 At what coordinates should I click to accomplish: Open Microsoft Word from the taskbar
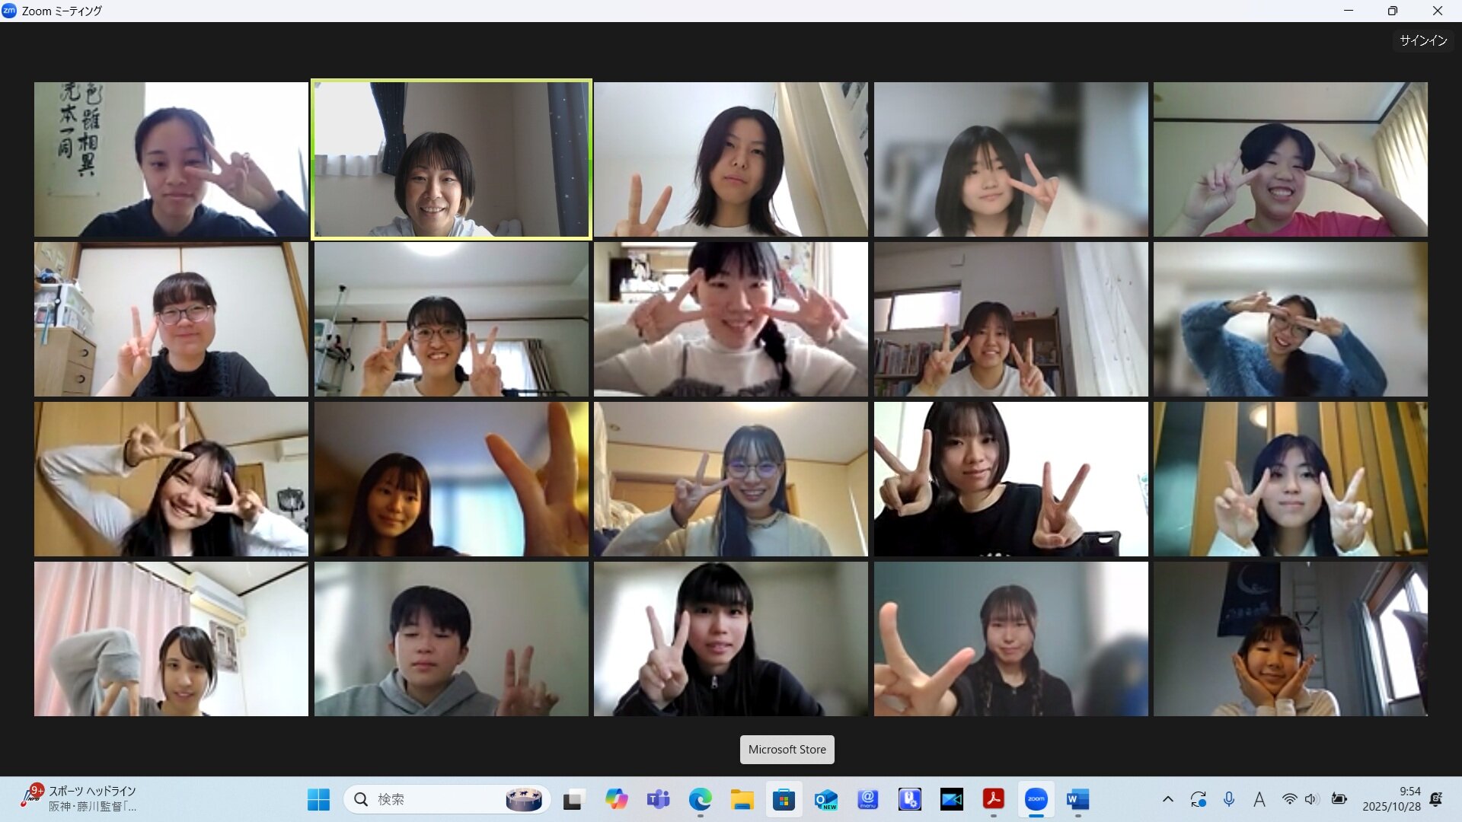point(1077,799)
